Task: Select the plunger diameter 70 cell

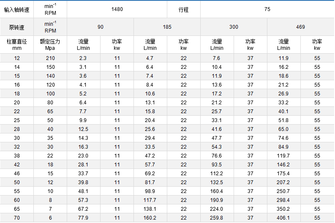Action: pos(17,218)
